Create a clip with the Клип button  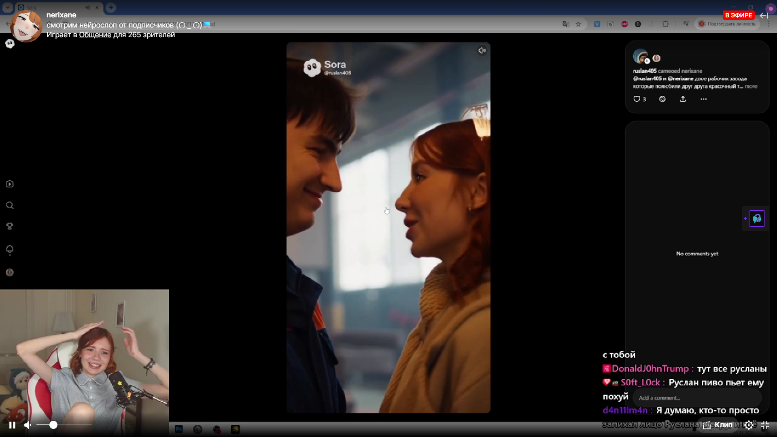point(718,425)
